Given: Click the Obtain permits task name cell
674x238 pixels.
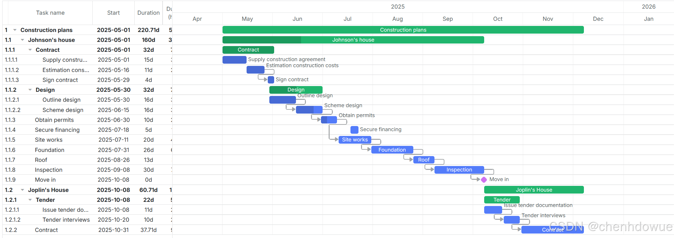Looking at the screenshot, I should [54, 120].
